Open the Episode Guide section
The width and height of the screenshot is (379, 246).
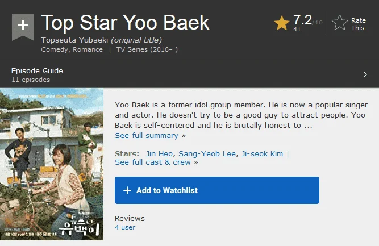[x=37, y=71]
